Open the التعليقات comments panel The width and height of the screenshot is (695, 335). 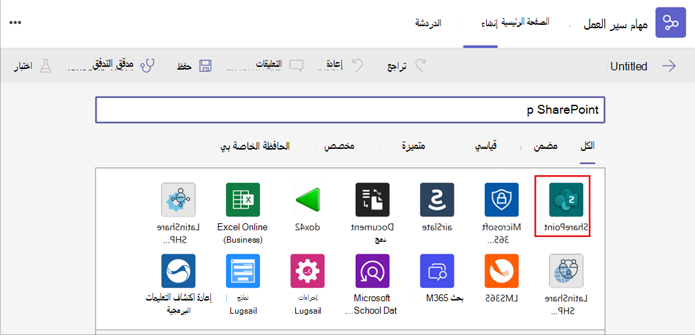pyautogui.click(x=280, y=64)
